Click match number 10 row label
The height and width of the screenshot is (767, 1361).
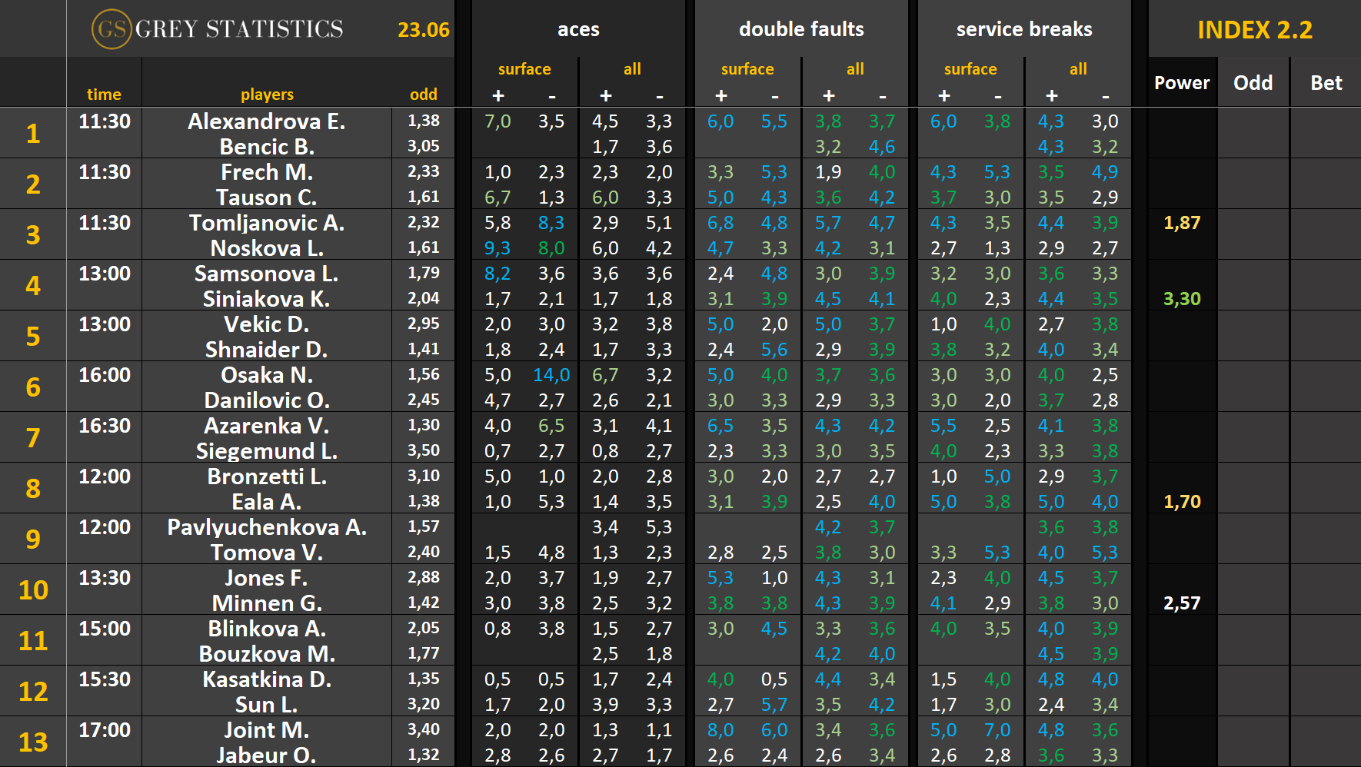coord(33,590)
